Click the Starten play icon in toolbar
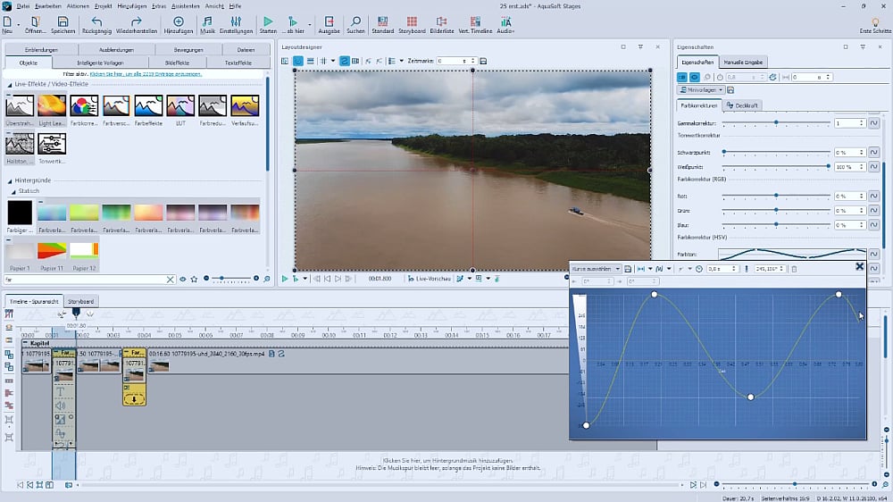 point(268,21)
